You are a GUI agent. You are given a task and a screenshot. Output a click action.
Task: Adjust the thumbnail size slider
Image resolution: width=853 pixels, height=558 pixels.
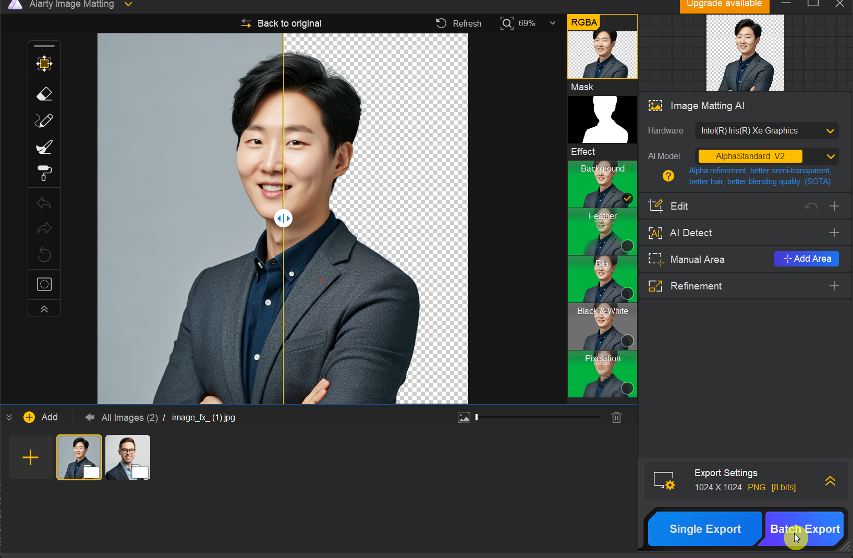click(x=538, y=417)
